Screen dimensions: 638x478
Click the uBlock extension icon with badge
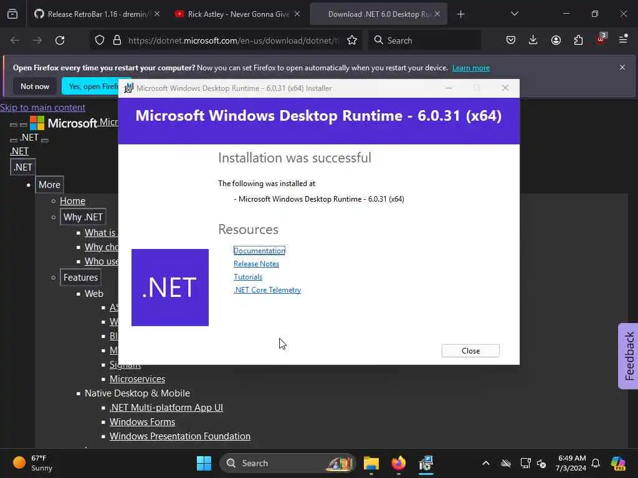click(x=601, y=39)
